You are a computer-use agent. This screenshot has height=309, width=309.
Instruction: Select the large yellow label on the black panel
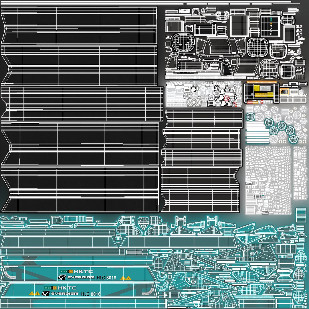click(257, 88)
